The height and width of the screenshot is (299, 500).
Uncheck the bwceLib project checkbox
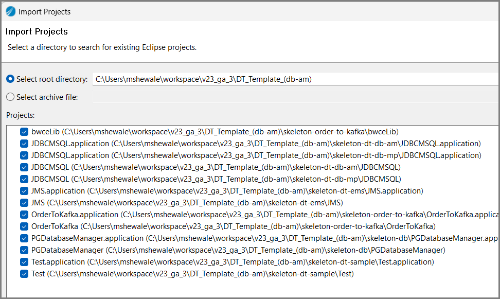(x=24, y=132)
